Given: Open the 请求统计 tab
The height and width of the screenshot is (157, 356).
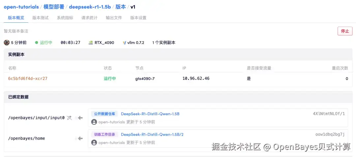Looking at the screenshot, I should (89, 18).
